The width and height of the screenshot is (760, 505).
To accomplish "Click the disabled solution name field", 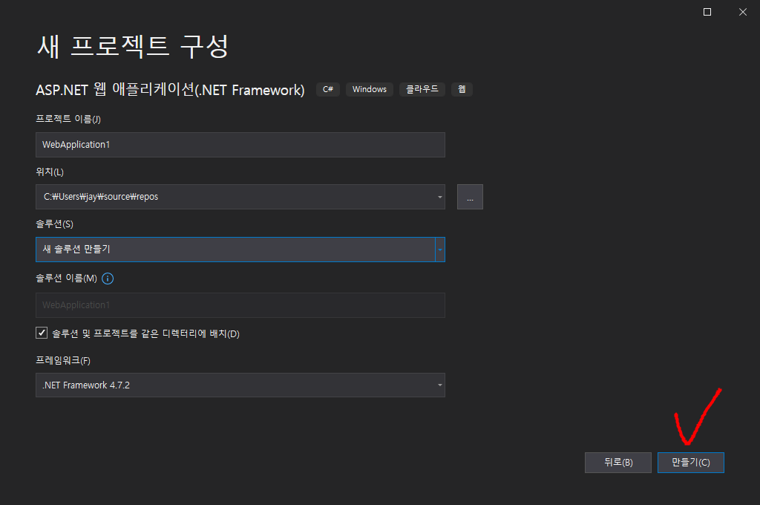I will tap(240, 305).
